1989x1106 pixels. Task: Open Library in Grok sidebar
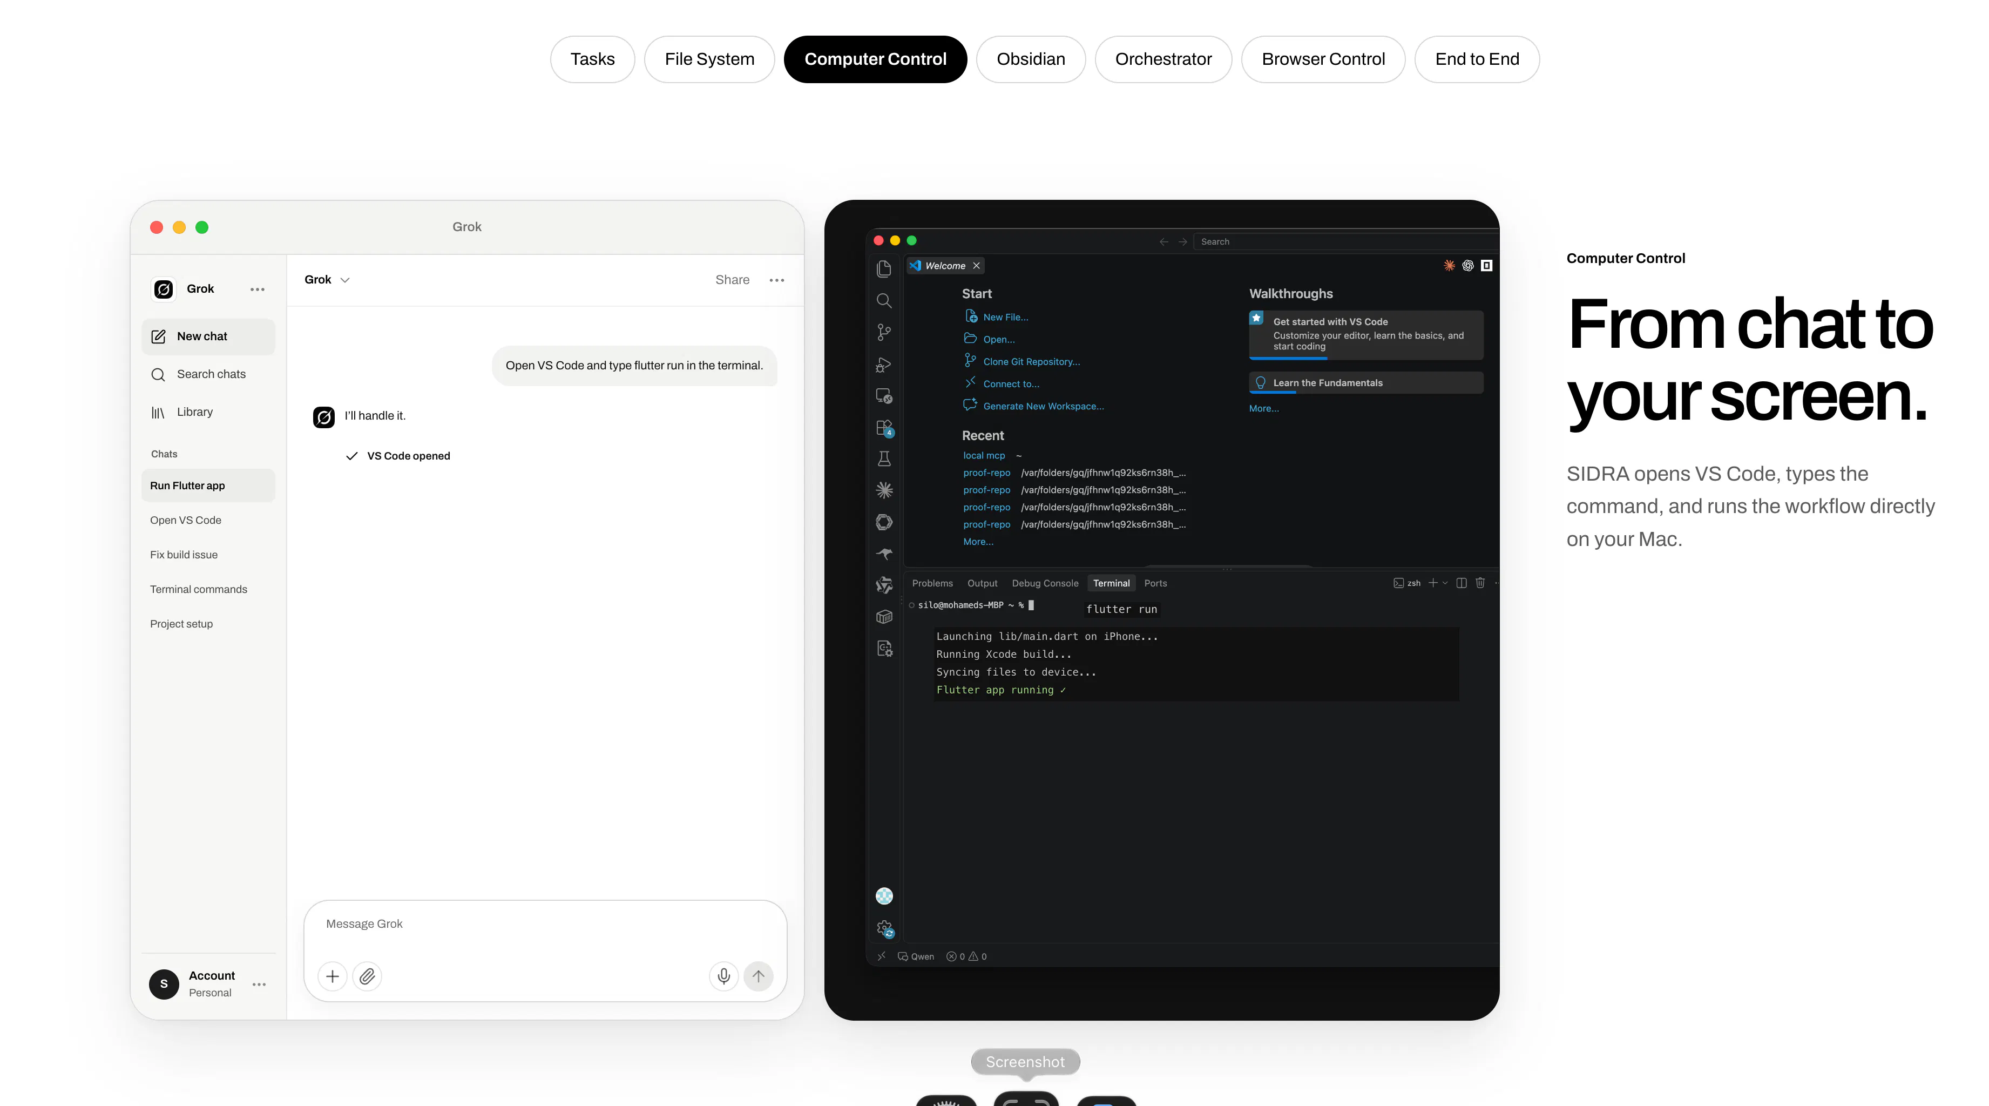pyautogui.click(x=208, y=413)
